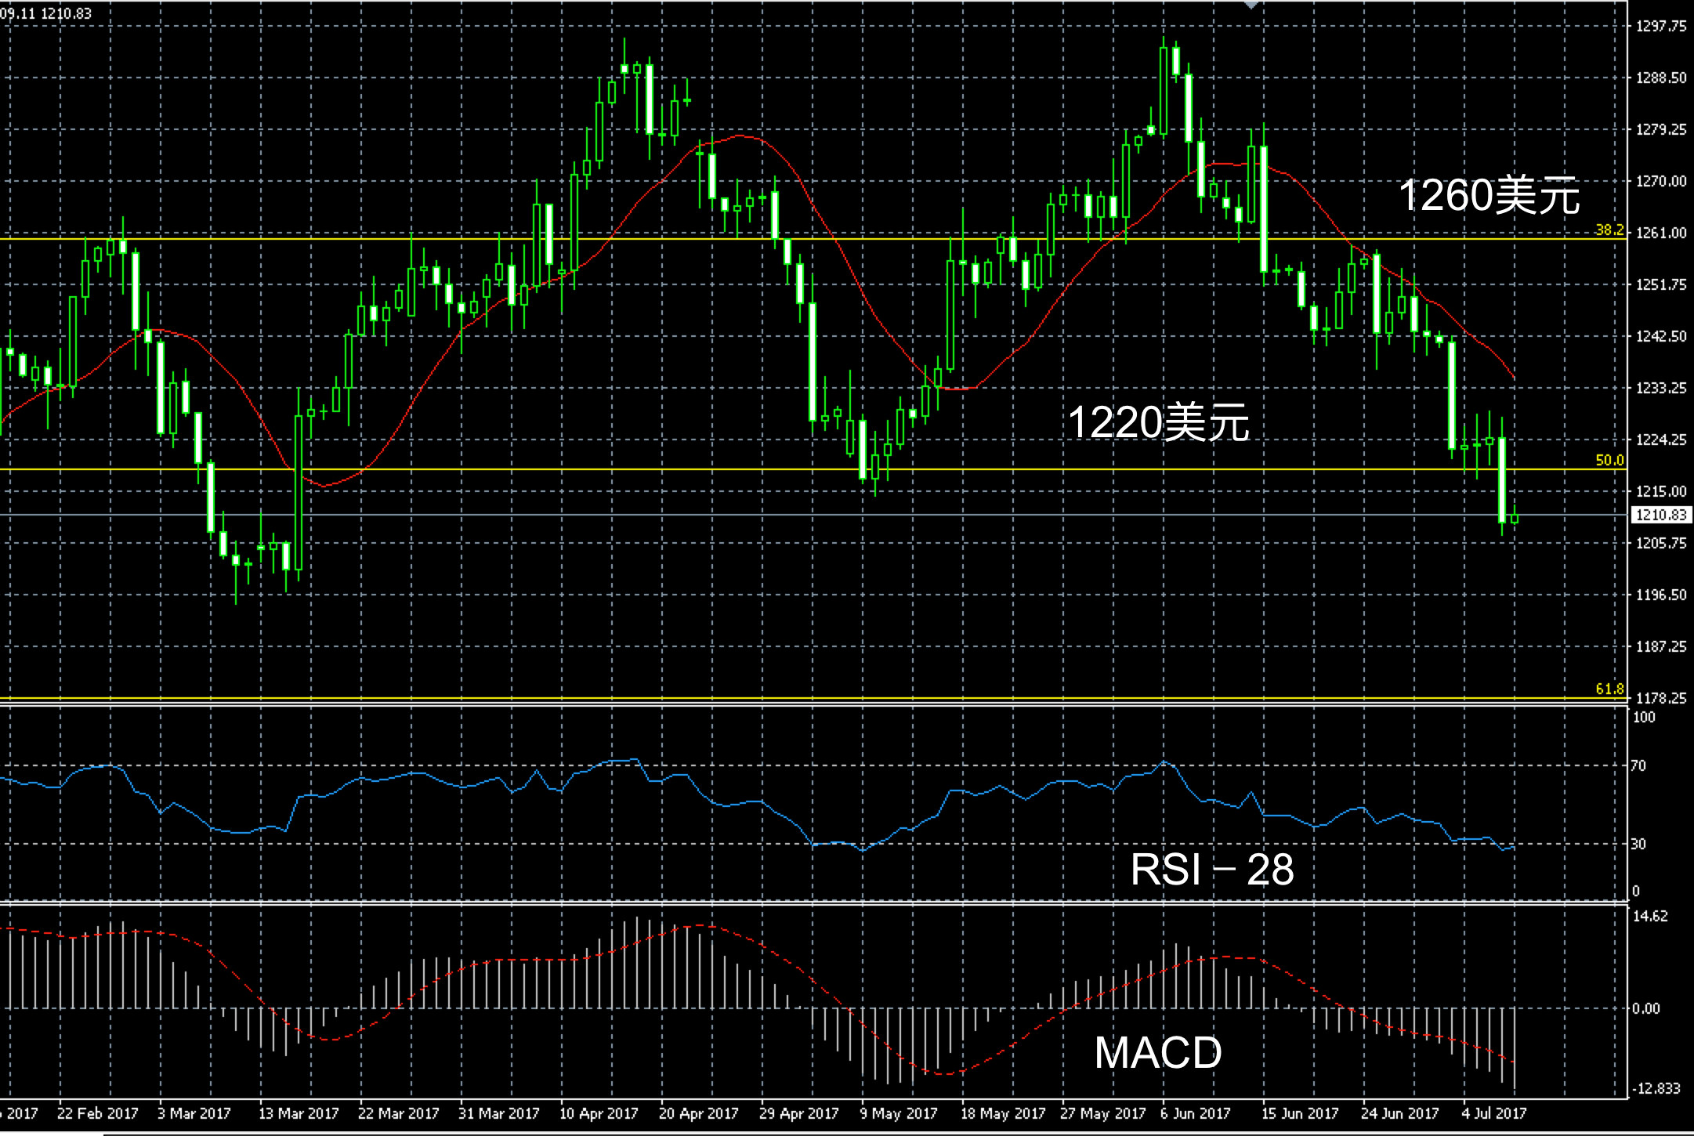Screen dimensions: 1694x1136
Task: Click the 3 Mar 2017 date label
Action: coord(194,1113)
